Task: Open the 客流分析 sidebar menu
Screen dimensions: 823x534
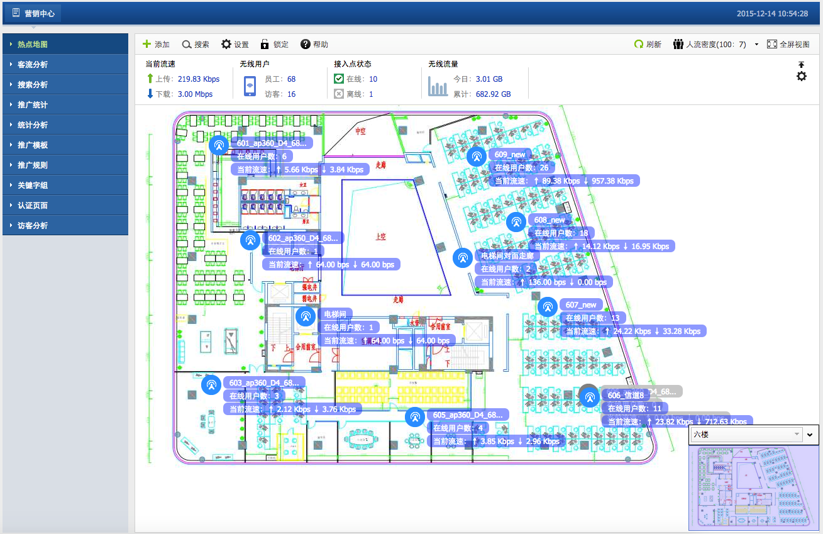Action: 65,65
